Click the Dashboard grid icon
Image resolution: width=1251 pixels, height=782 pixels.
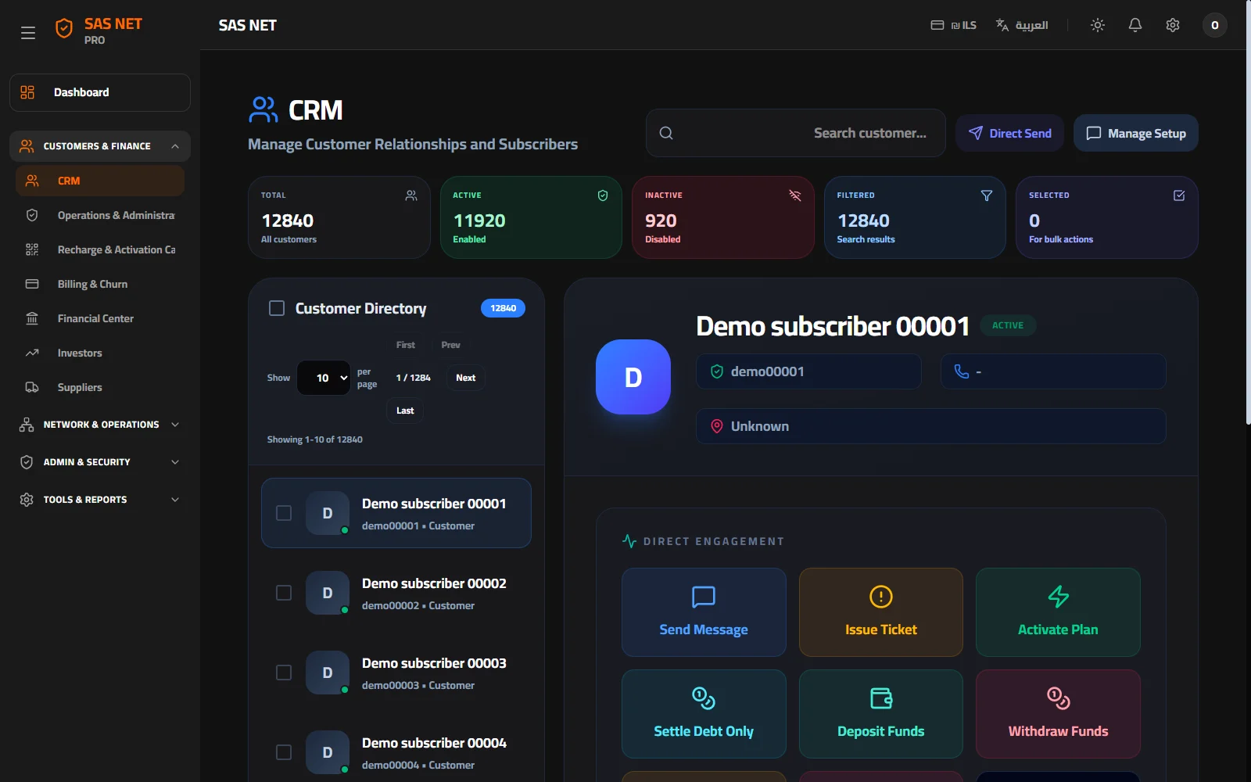[x=27, y=92]
